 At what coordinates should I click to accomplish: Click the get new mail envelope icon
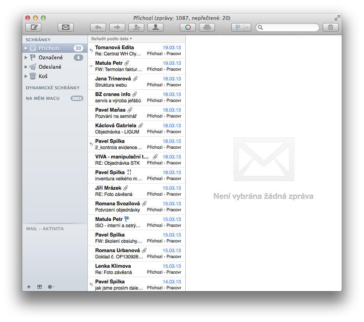coord(66,27)
